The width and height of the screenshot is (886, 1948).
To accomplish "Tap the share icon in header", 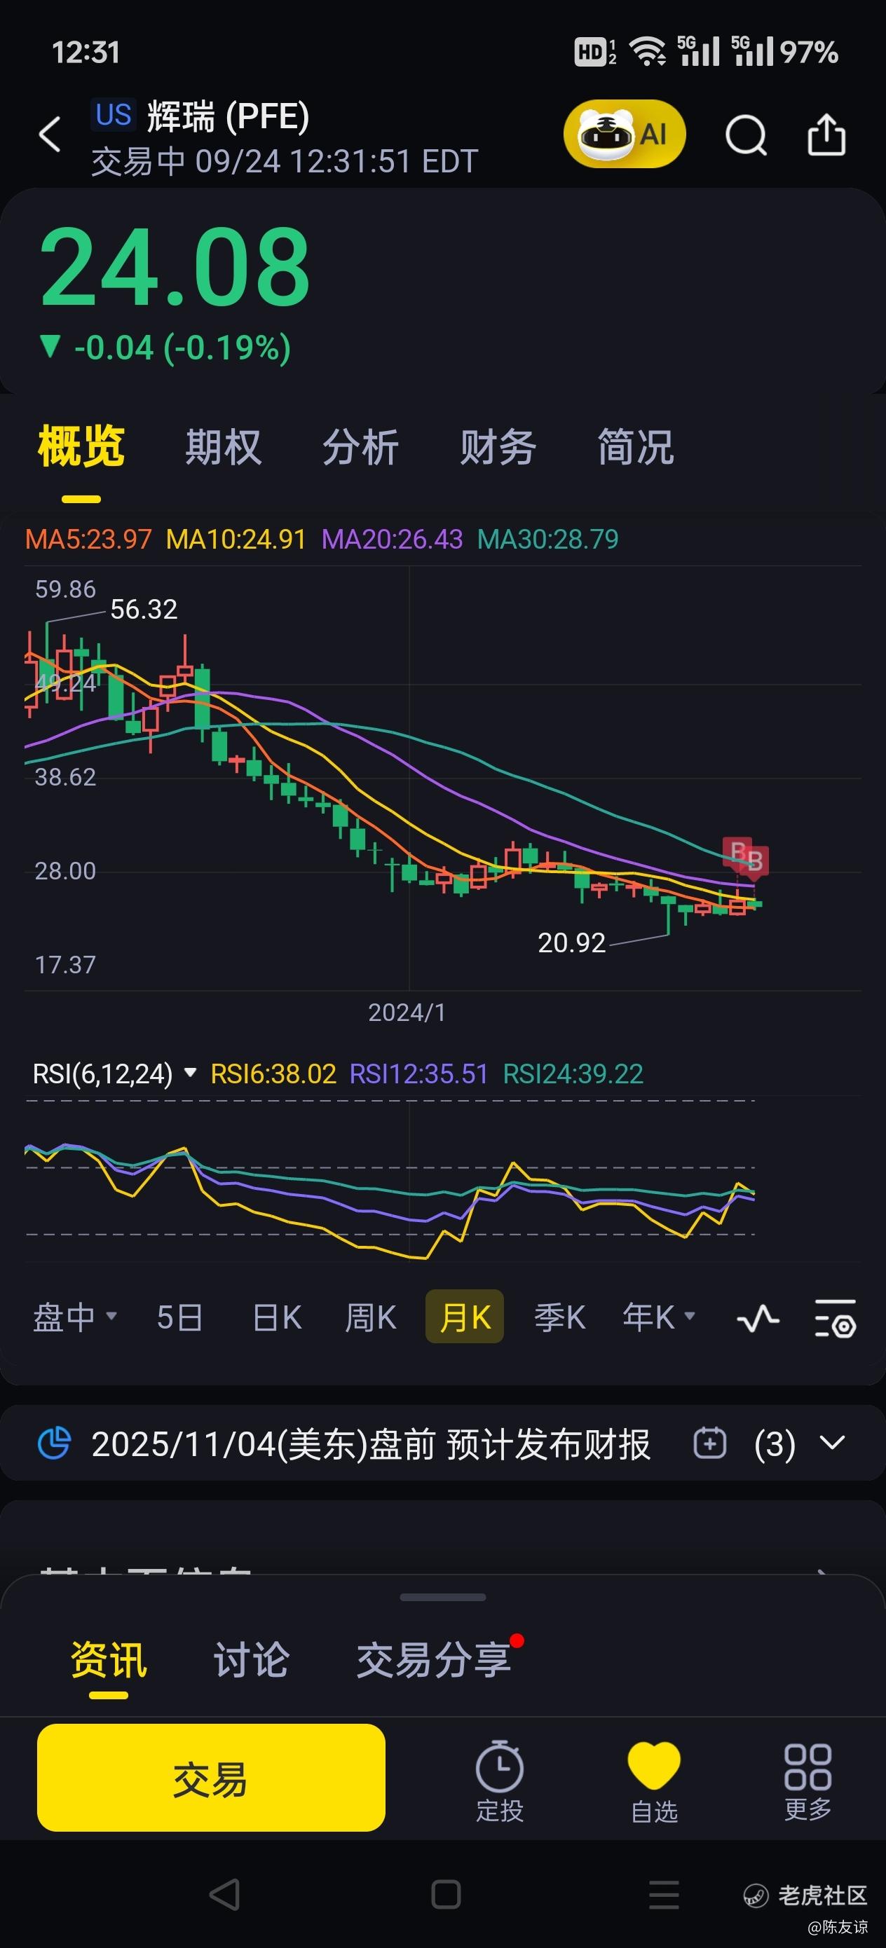I will (x=826, y=135).
